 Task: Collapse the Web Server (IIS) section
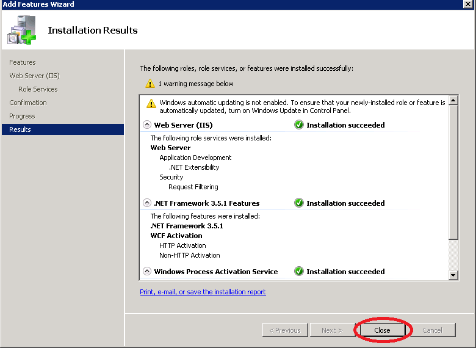147,125
